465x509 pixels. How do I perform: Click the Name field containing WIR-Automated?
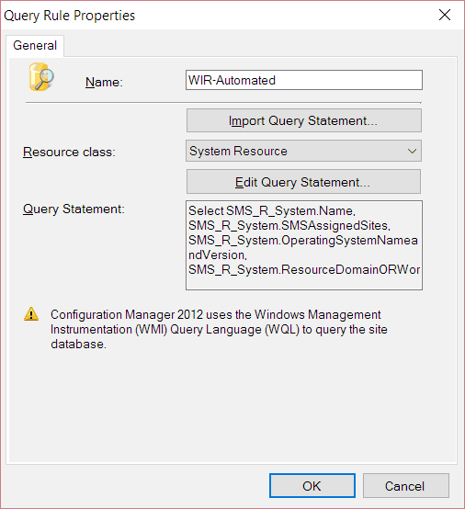point(304,80)
